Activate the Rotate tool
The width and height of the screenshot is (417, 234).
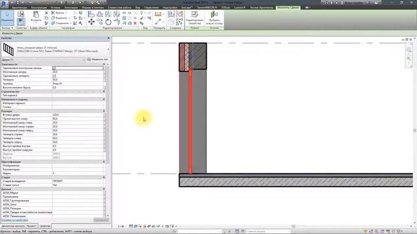pos(108,22)
